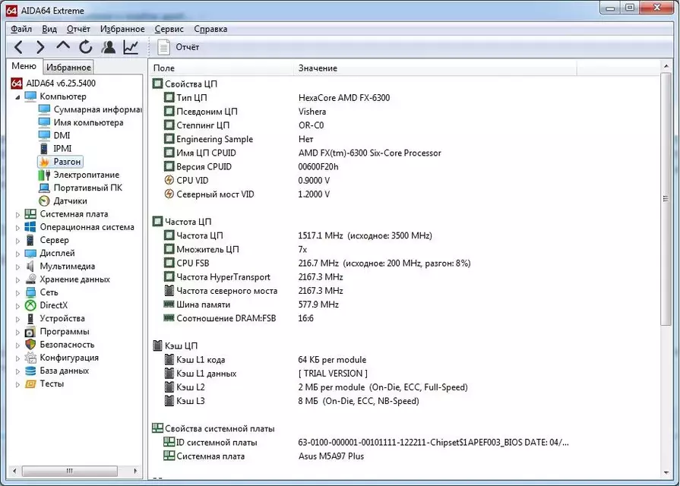Viewport: 680px width, 486px height.
Task: Click the tree panel horizontal scrollbar thumb
Action: pos(69,471)
